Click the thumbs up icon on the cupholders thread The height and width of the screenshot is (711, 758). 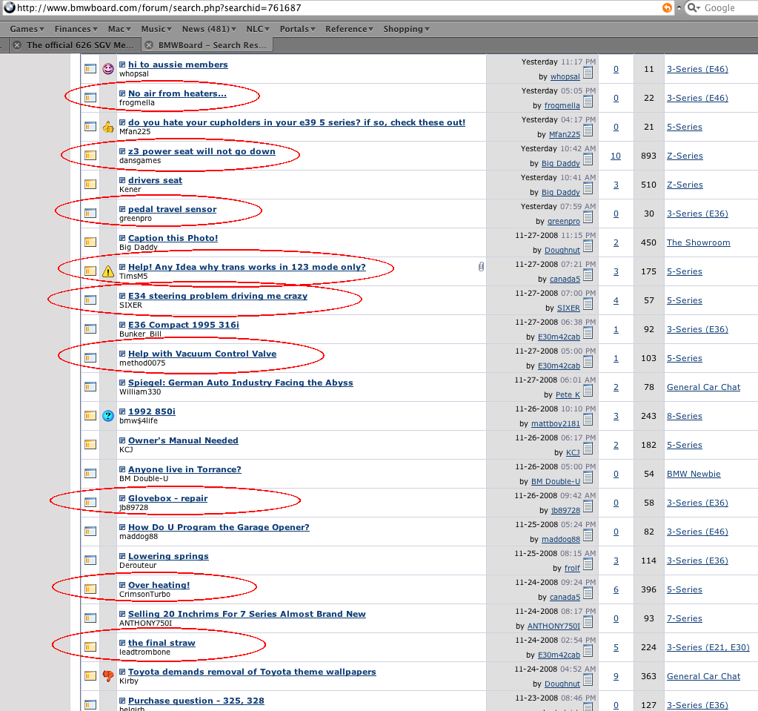tap(108, 127)
